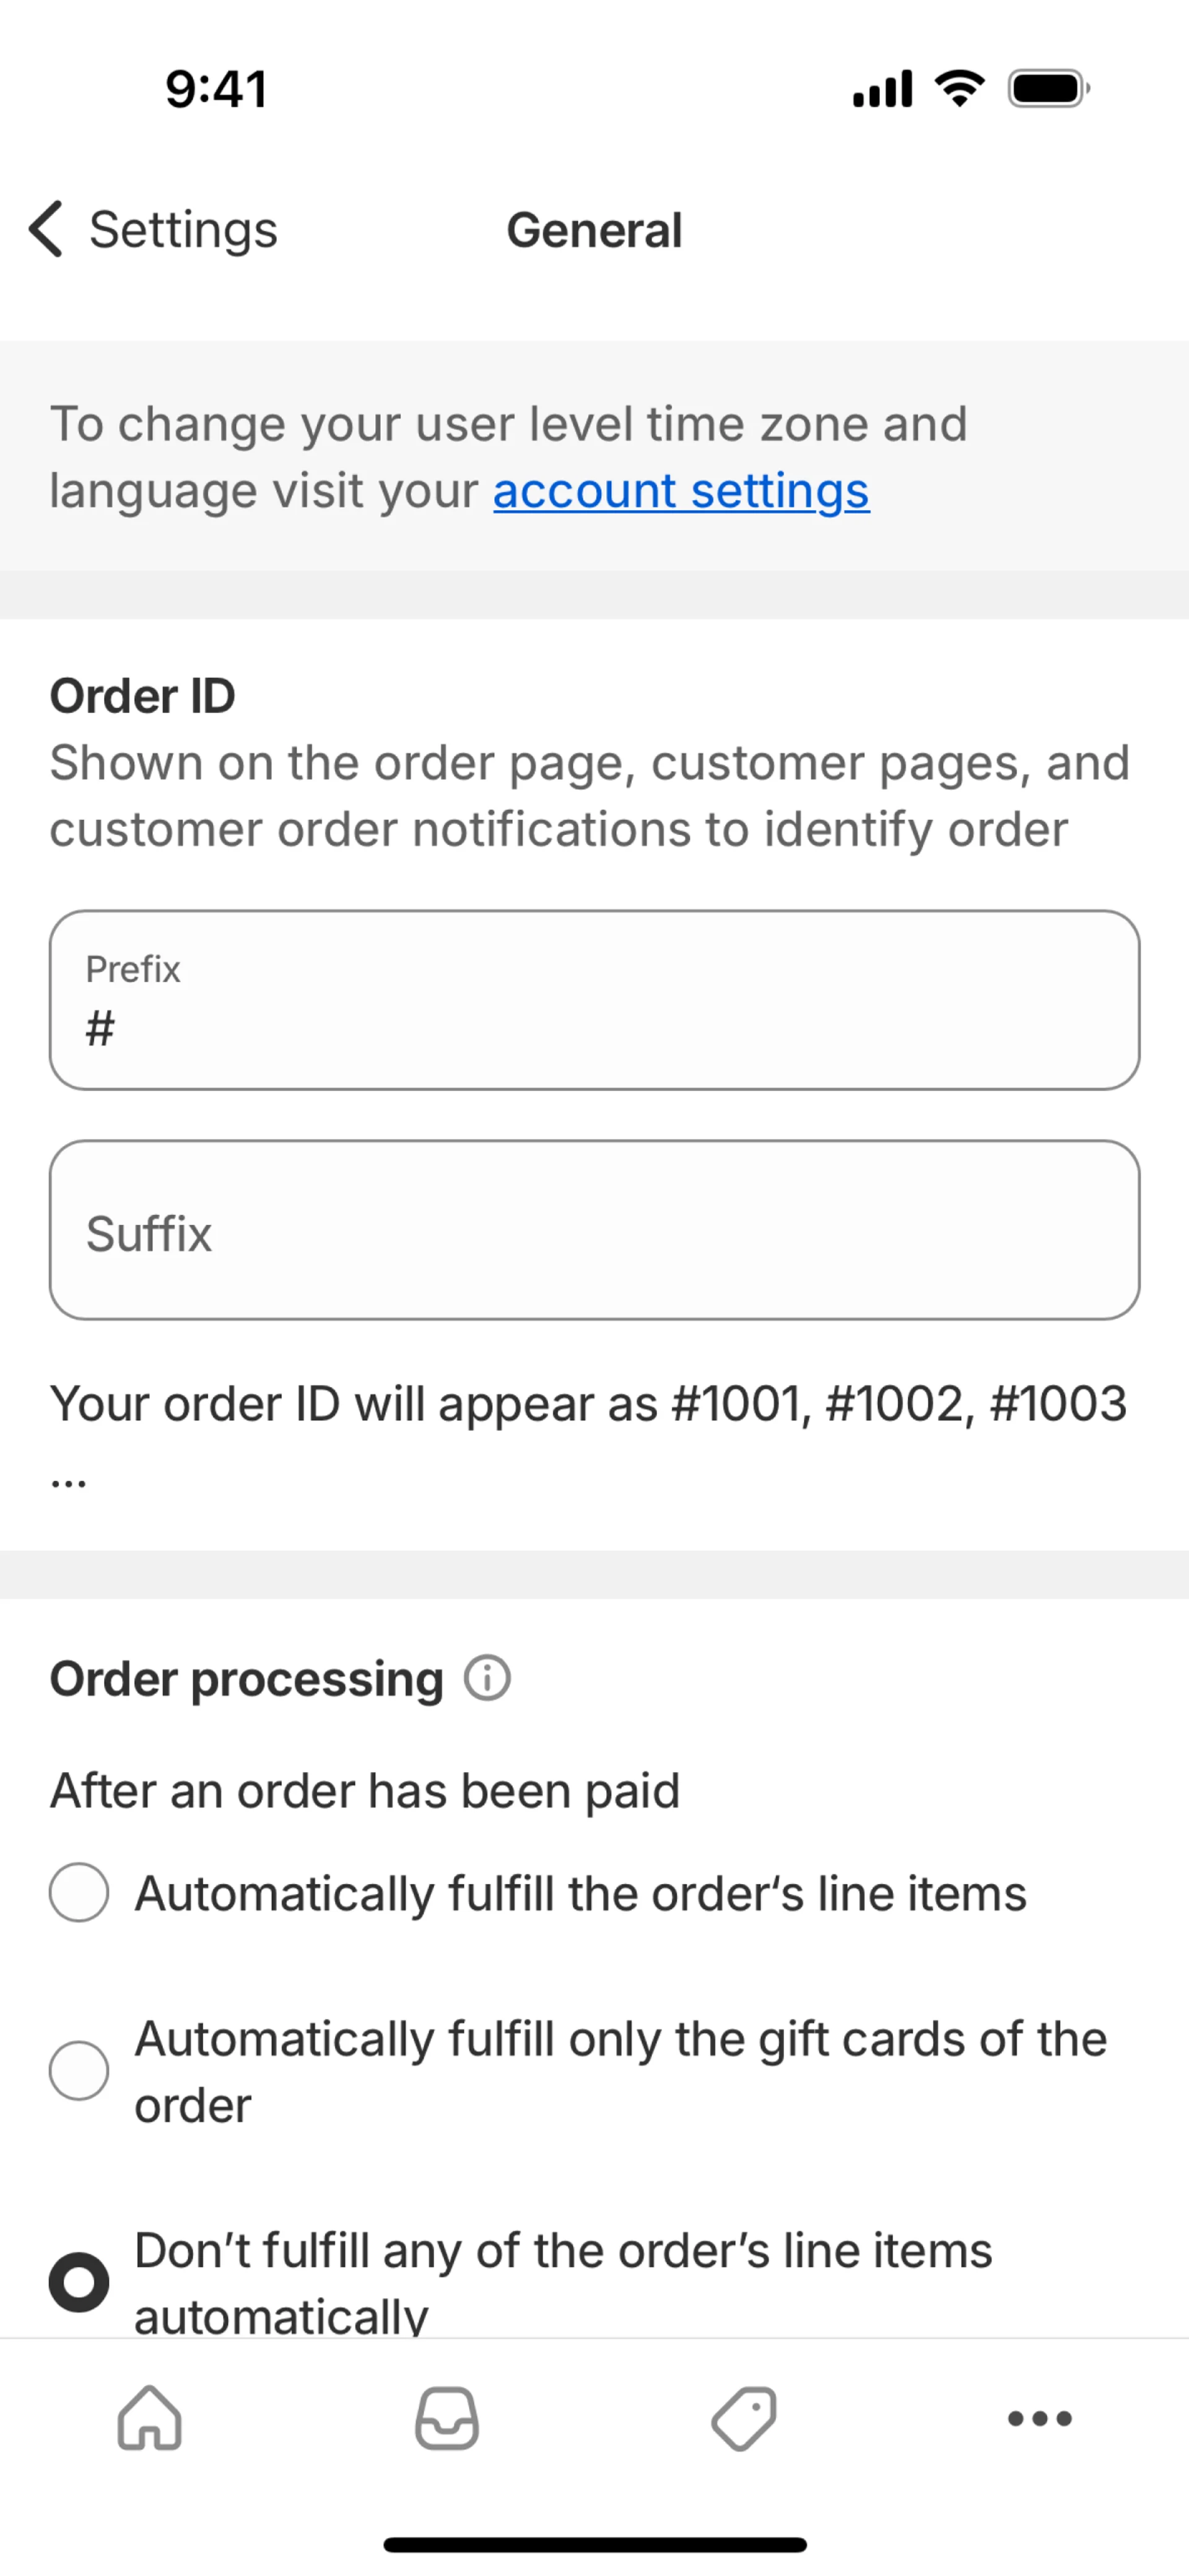
Task: Tap the back chevron arrow icon
Action: tap(46, 229)
